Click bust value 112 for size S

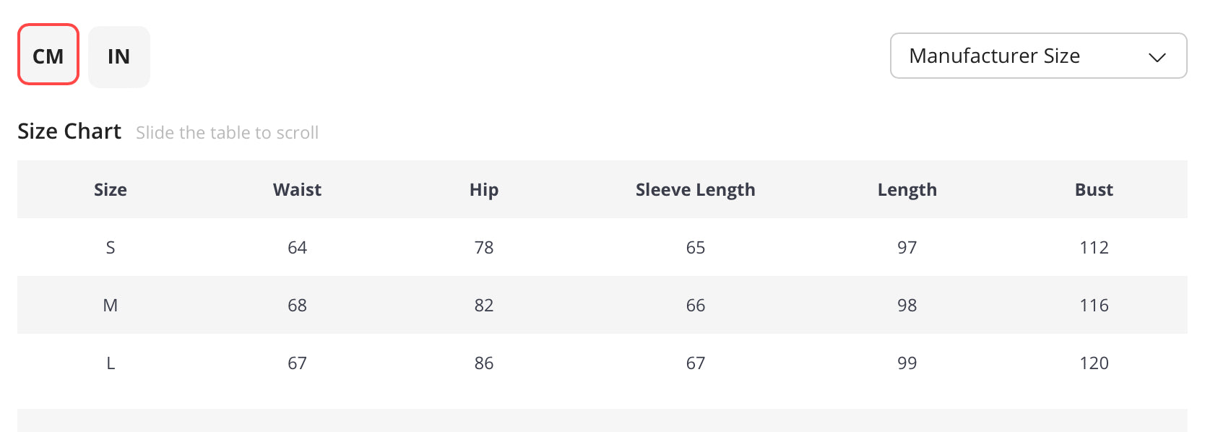click(1094, 247)
